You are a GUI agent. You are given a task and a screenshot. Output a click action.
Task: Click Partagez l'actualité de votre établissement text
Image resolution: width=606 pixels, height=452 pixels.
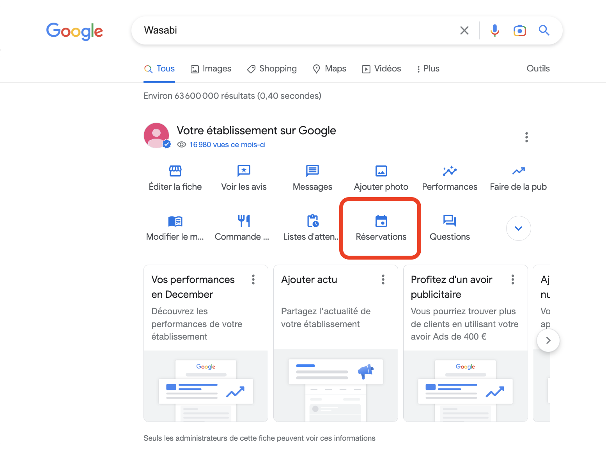(x=326, y=318)
